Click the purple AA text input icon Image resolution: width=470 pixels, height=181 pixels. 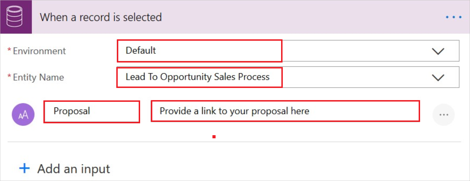tap(23, 114)
